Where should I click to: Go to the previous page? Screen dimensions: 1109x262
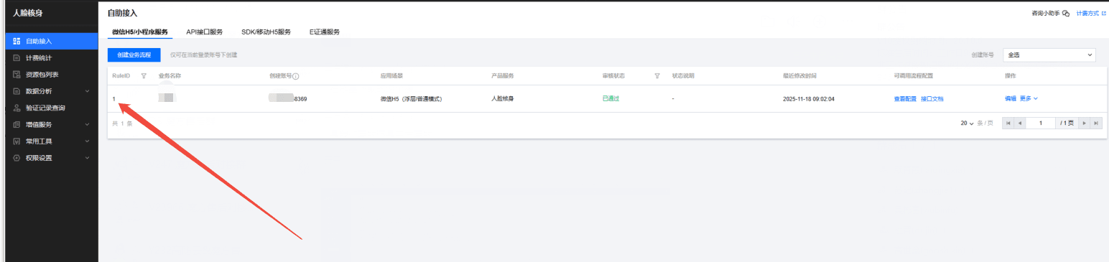coord(1021,123)
